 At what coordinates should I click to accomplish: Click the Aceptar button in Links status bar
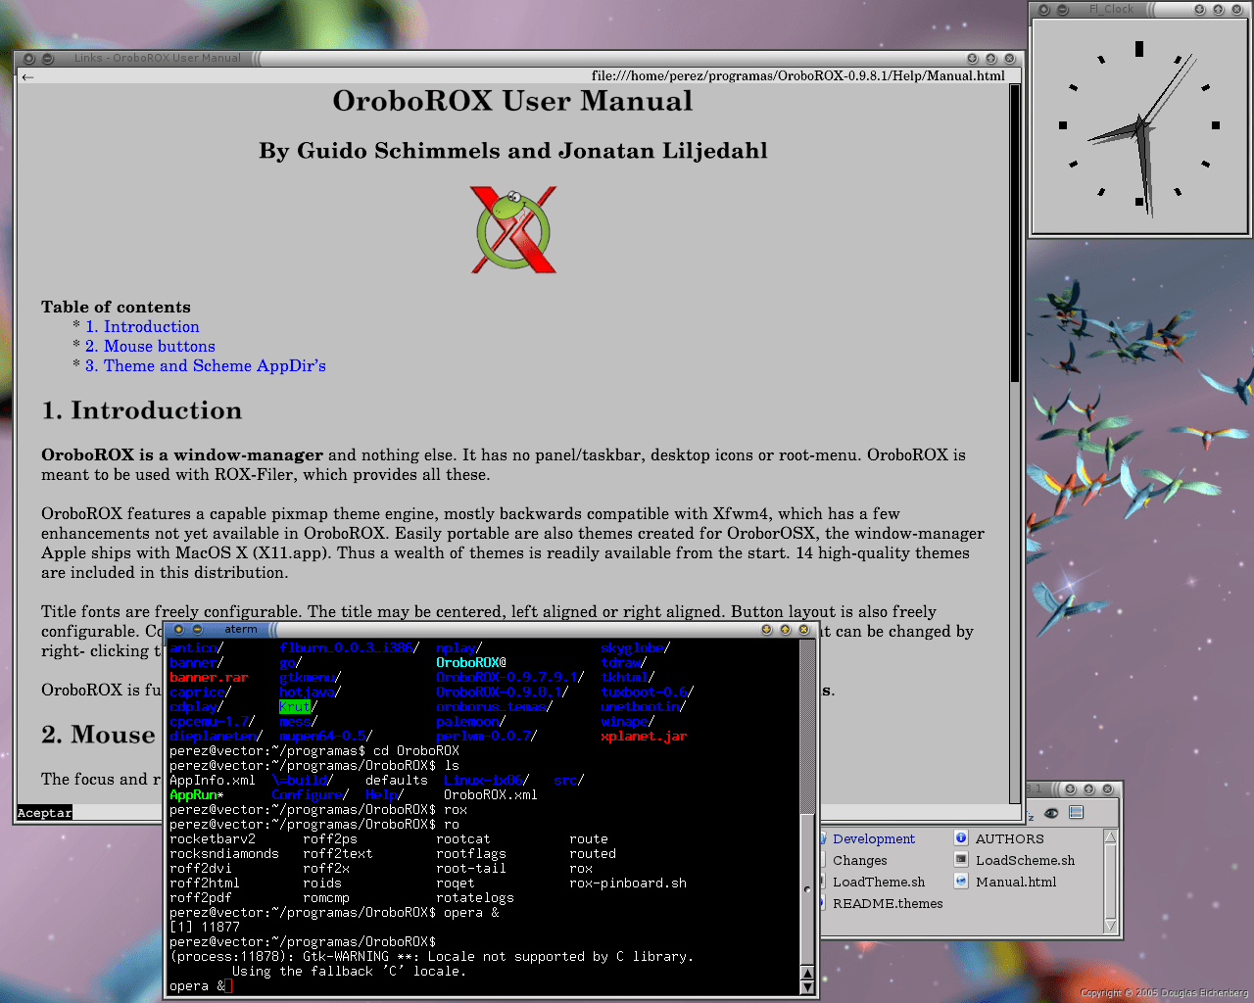pyautogui.click(x=44, y=813)
